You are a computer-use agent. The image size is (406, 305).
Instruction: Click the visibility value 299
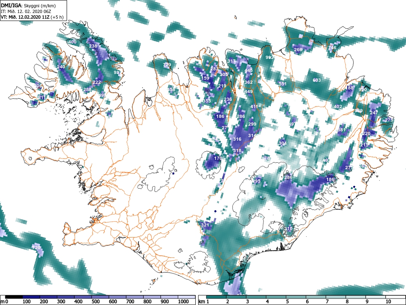point(252,124)
